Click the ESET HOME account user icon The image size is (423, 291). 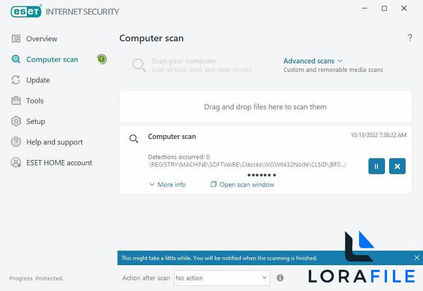pyautogui.click(x=16, y=163)
